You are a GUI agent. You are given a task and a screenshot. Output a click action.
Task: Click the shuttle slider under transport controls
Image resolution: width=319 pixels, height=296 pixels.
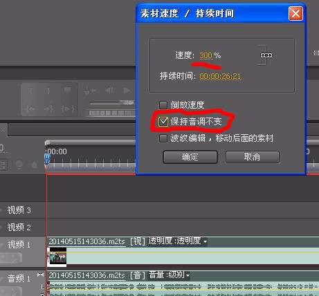112,103
